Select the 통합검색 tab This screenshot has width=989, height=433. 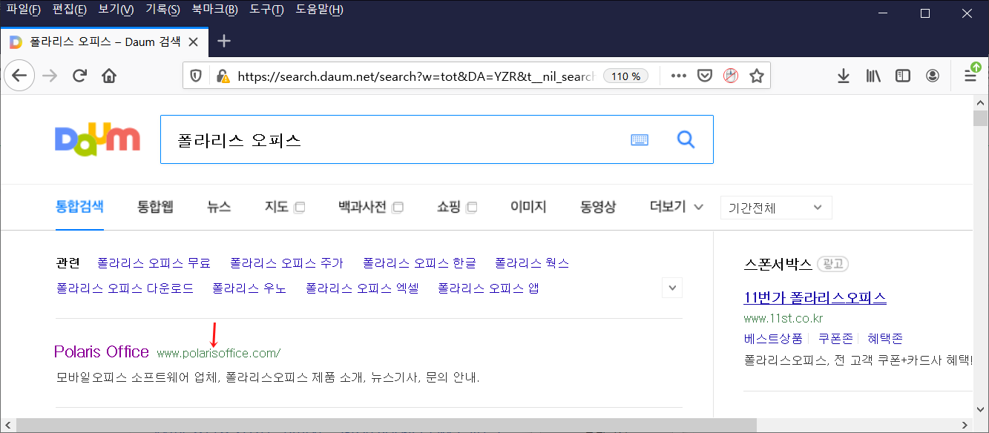tap(79, 207)
